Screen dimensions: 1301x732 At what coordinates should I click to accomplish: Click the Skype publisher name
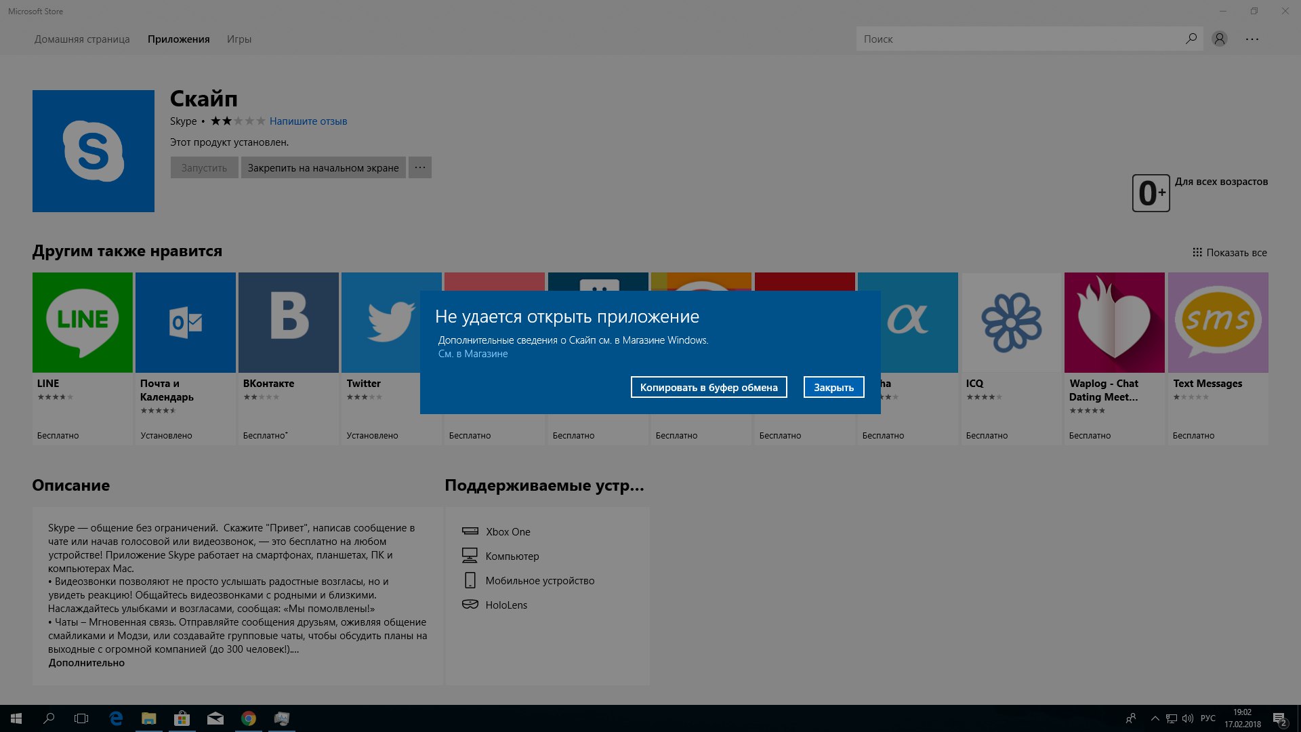coord(183,121)
